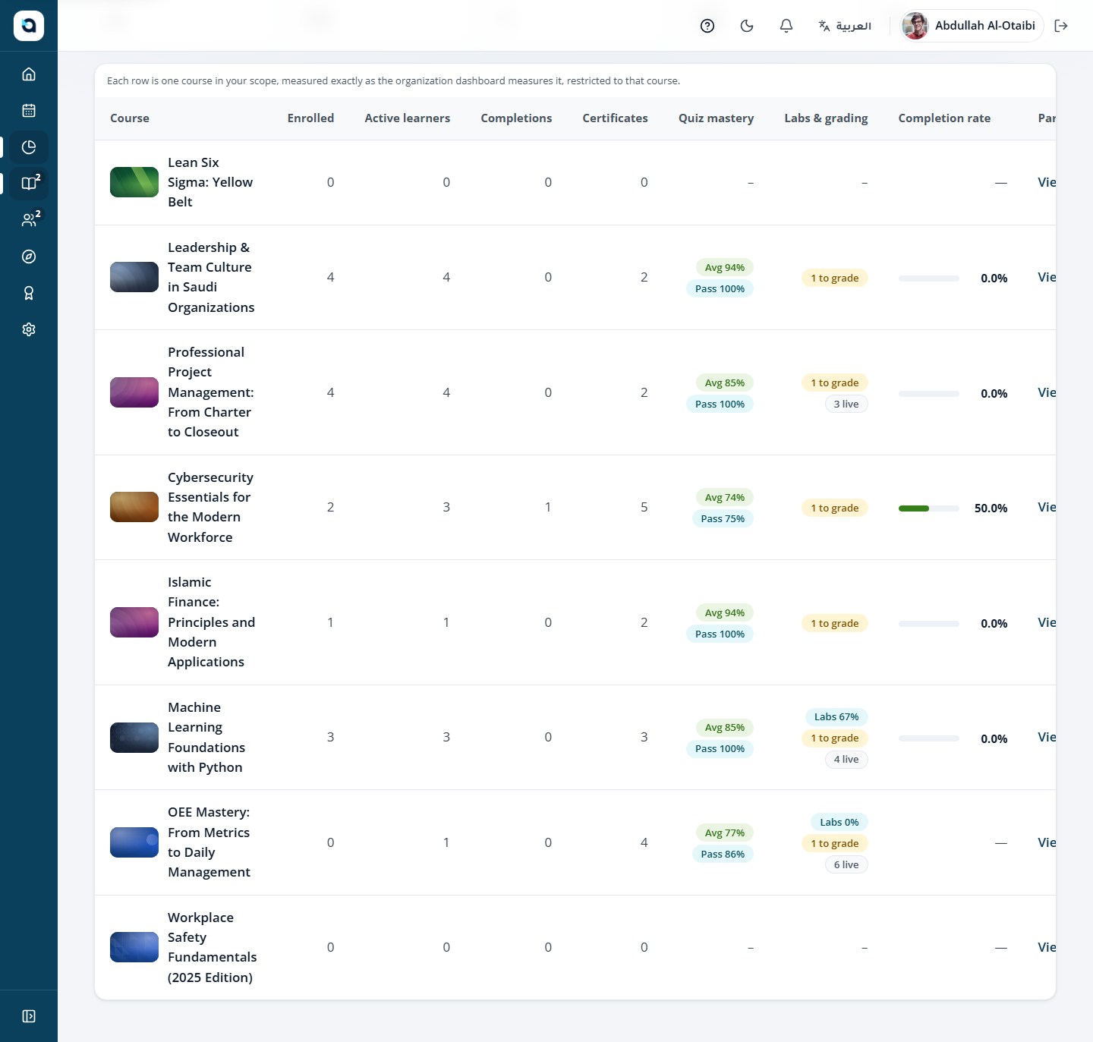Open the analytics pie chart icon
1093x1042 pixels.
click(29, 147)
